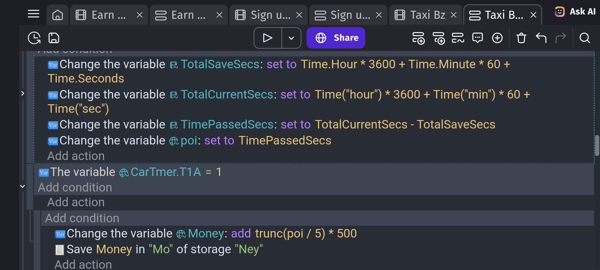
Task: Click the add sub-event icon
Action: (x=438, y=38)
